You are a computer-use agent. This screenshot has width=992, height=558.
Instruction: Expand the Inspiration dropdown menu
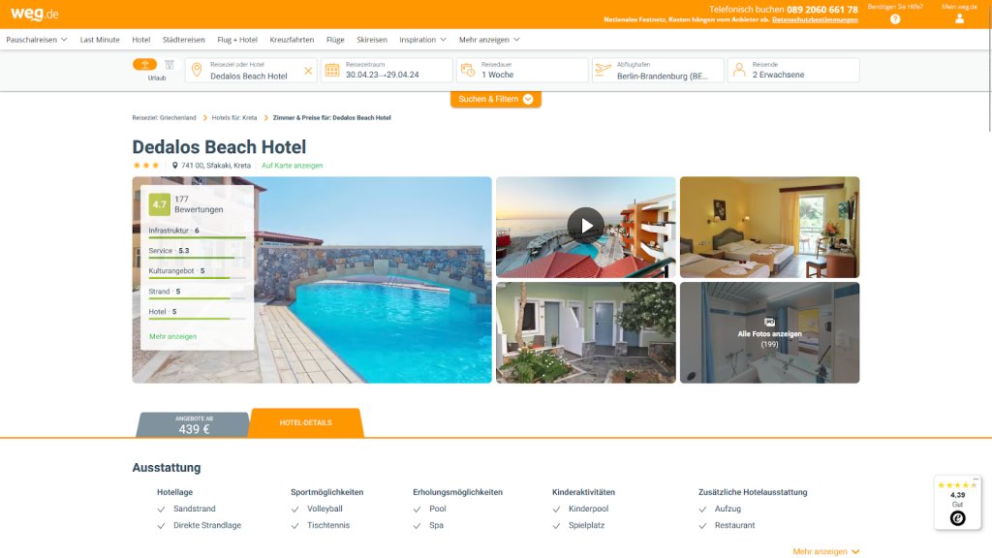click(422, 39)
